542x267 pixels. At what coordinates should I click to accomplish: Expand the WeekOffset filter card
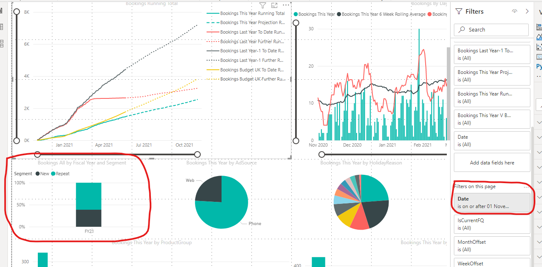tap(492, 262)
